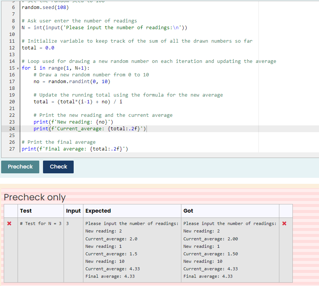Click the code editor scrollbar track

pos(259,75)
